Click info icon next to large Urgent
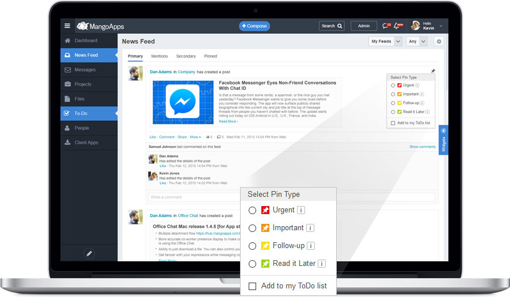 point(301,210)
